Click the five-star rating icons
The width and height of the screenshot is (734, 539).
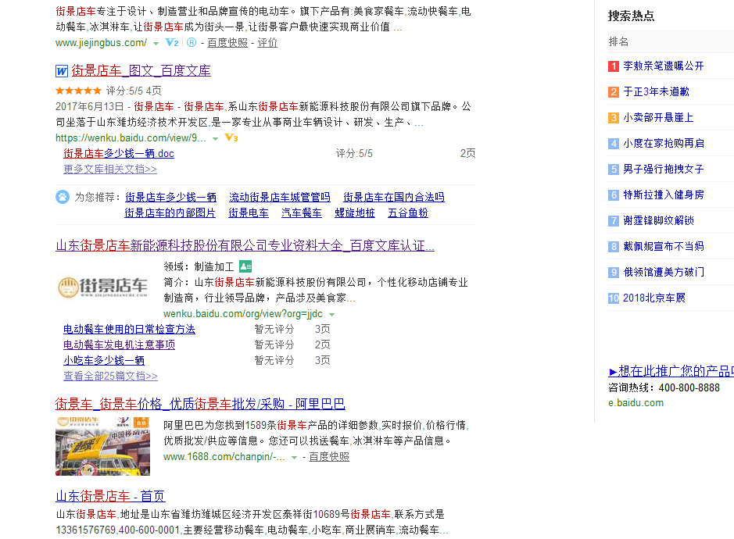(x=78, y=91)
